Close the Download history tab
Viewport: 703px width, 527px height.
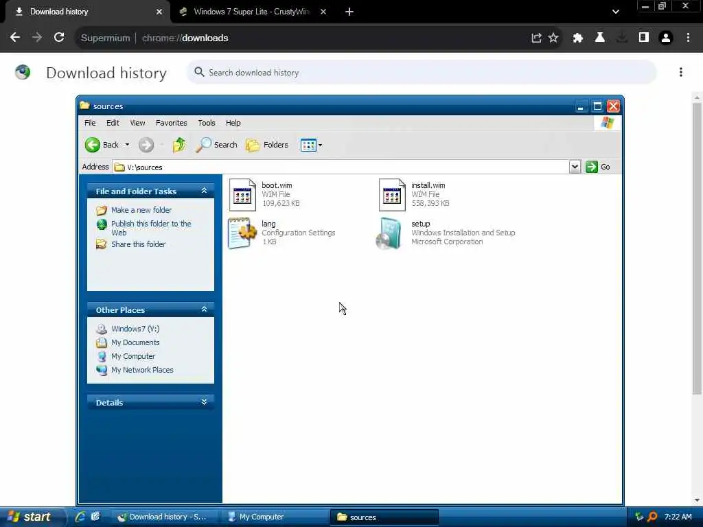159,12
